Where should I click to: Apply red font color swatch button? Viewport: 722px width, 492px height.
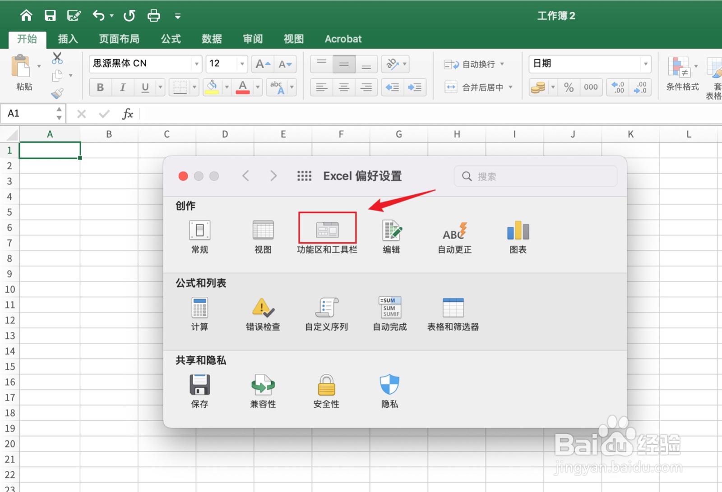(x=243, y=87)
